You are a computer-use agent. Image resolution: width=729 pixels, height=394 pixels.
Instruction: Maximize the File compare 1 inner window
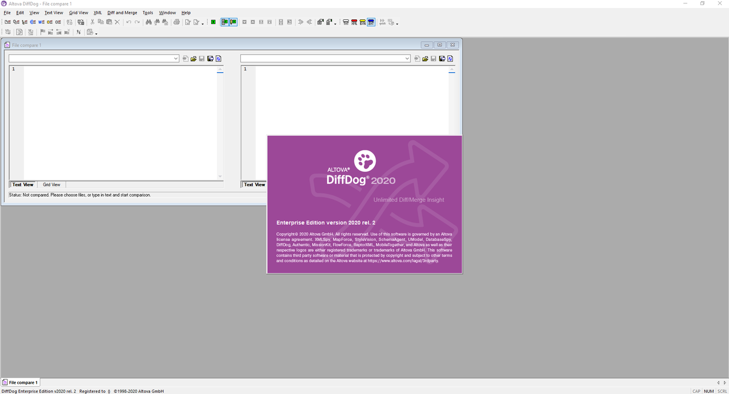pyautogui.click(x=440, y=45)
